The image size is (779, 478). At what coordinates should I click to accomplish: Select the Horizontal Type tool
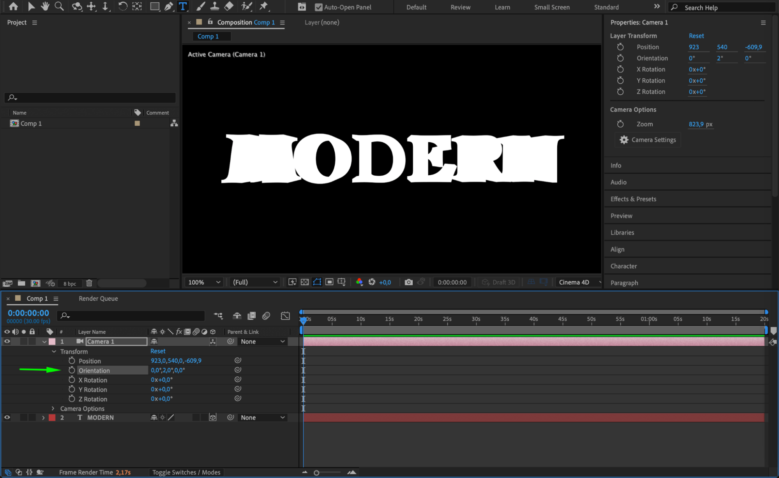pyautogui.click(x=183, y=7)
